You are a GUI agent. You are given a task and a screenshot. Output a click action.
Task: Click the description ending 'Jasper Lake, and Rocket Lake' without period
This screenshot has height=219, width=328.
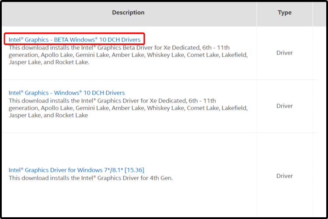128,108
